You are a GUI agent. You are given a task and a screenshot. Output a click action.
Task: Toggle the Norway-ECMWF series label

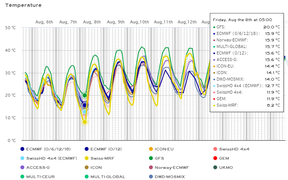pos(174,167)
